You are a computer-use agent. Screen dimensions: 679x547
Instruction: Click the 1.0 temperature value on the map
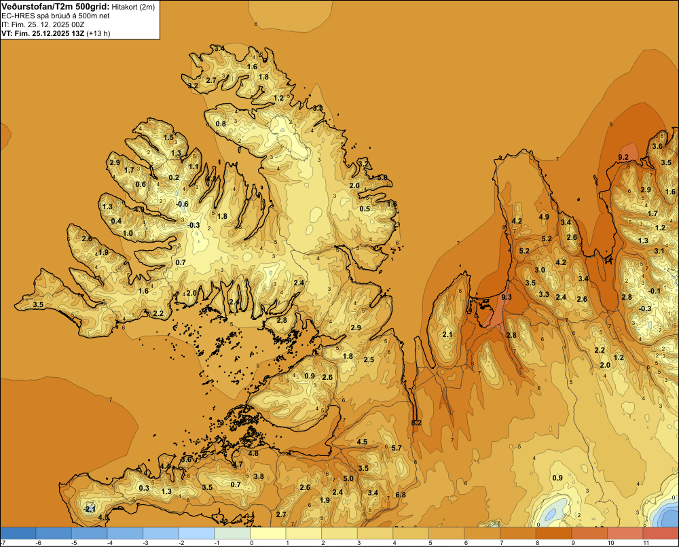128,233
